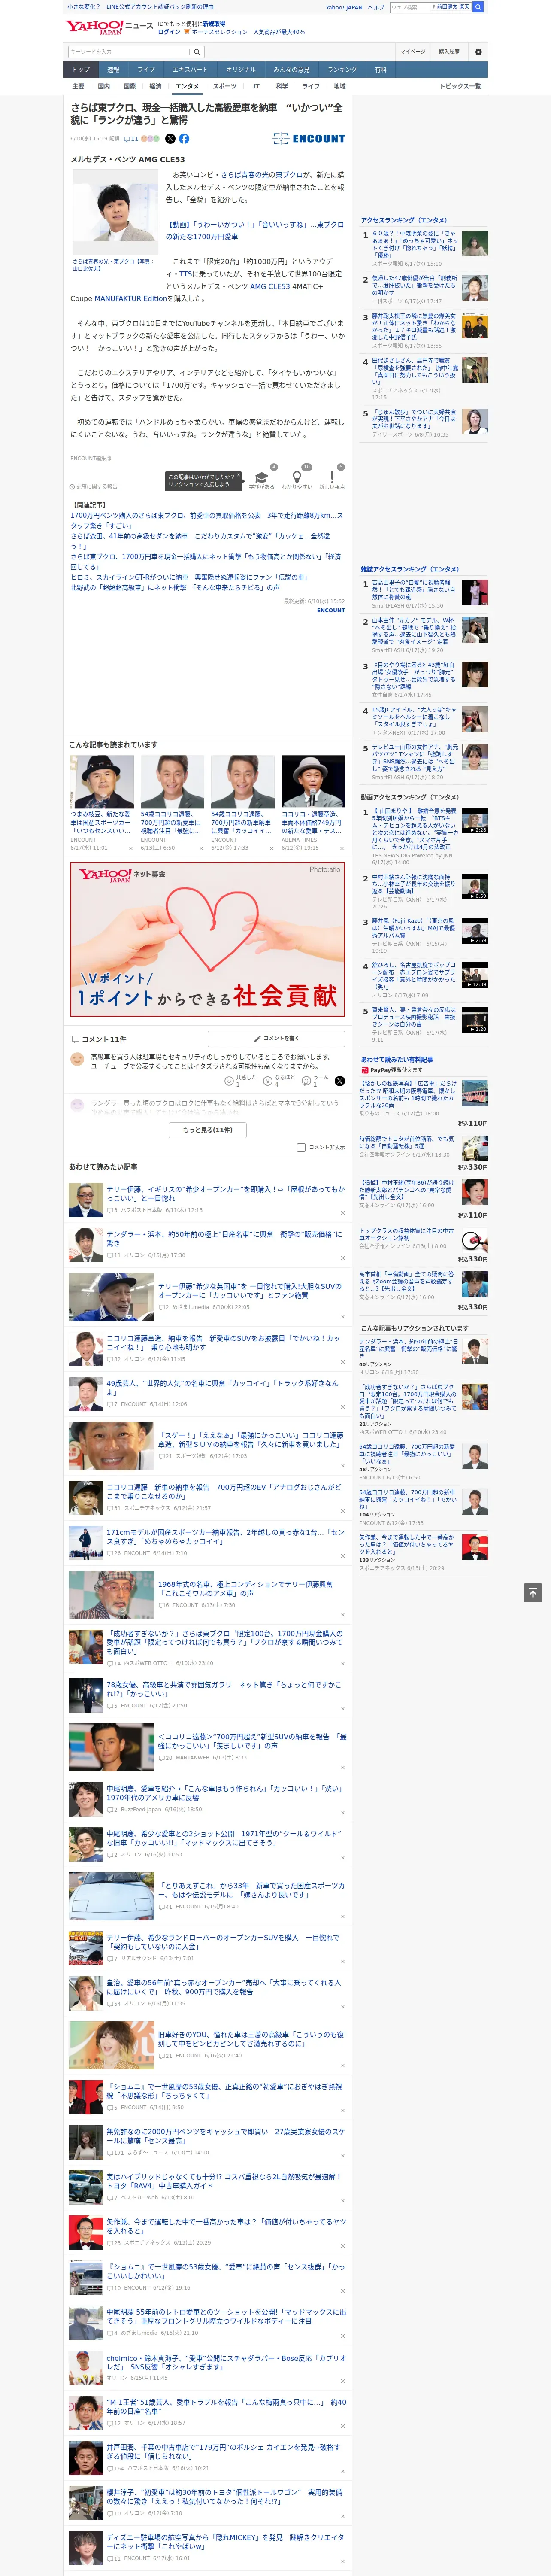Screen dimensions: 551x2576
Task: Click the search magnifier beside keyword field
Action: click(x=197, y=52)
